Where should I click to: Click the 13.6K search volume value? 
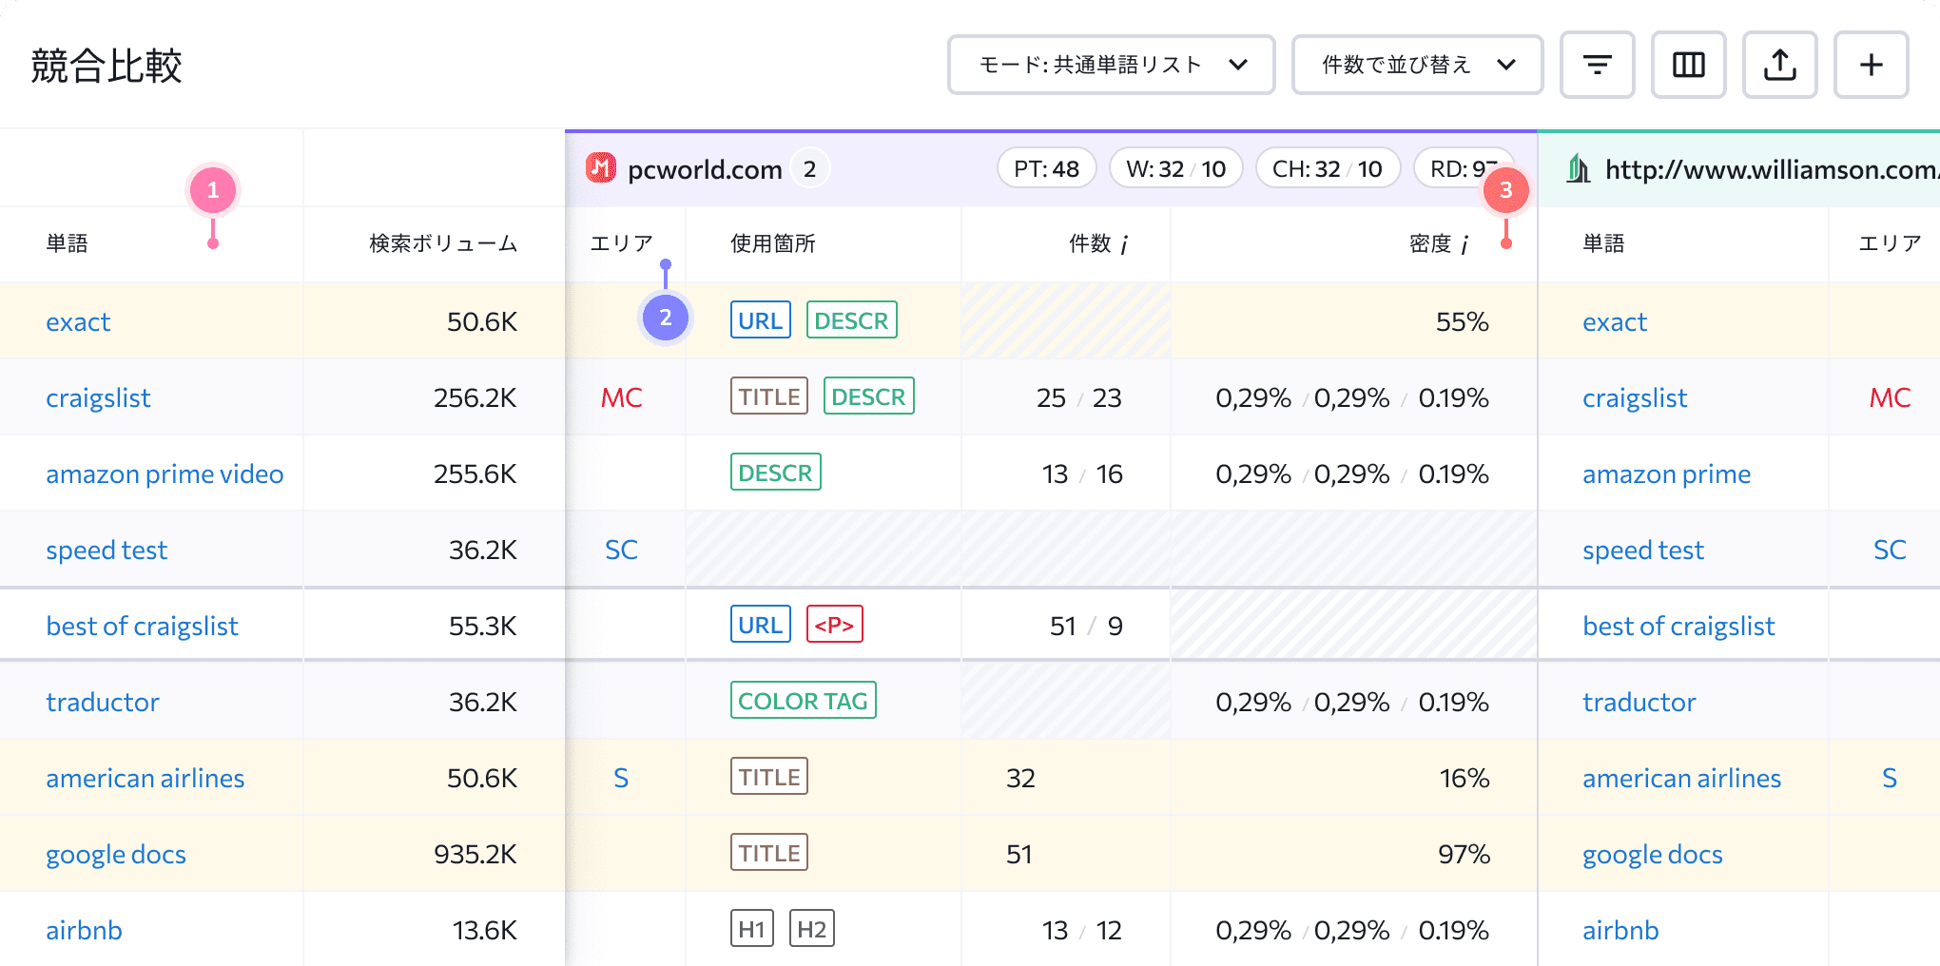(485, 930)
